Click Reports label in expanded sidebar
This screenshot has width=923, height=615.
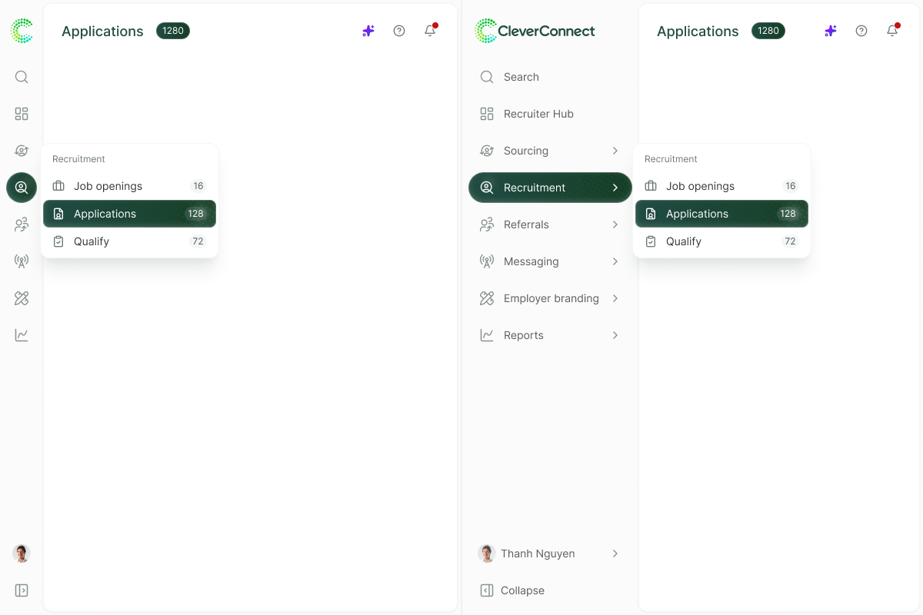coord(524,335)
